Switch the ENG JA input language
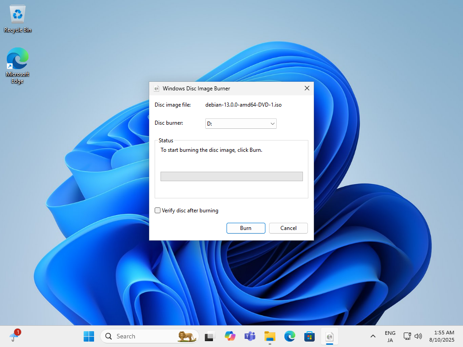The height and width of the screenshot is (347, 463). pos(390,336)
